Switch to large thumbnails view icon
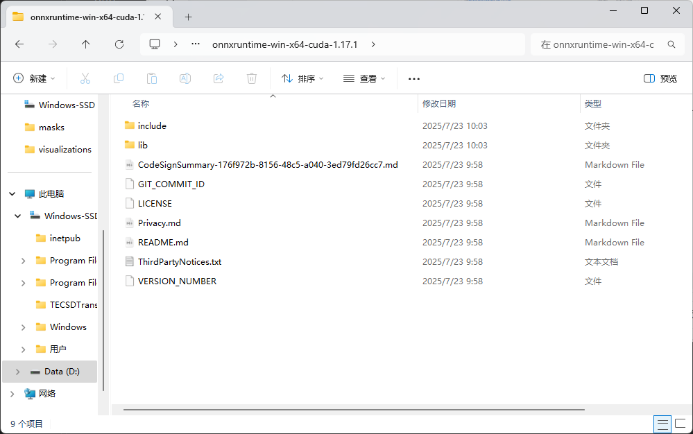This screenshot has width=693, height=434. click(681, 424)
